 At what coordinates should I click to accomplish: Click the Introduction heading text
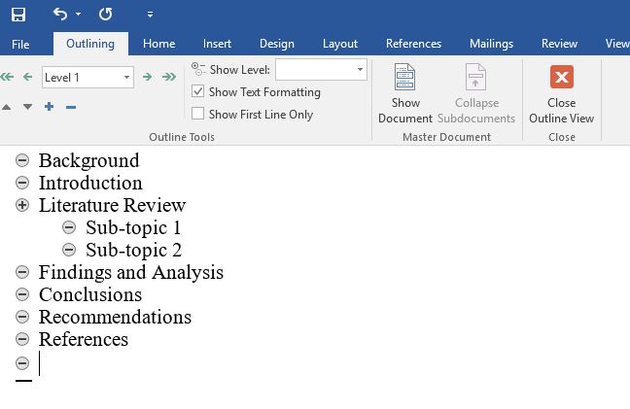(x=90, y=183)
